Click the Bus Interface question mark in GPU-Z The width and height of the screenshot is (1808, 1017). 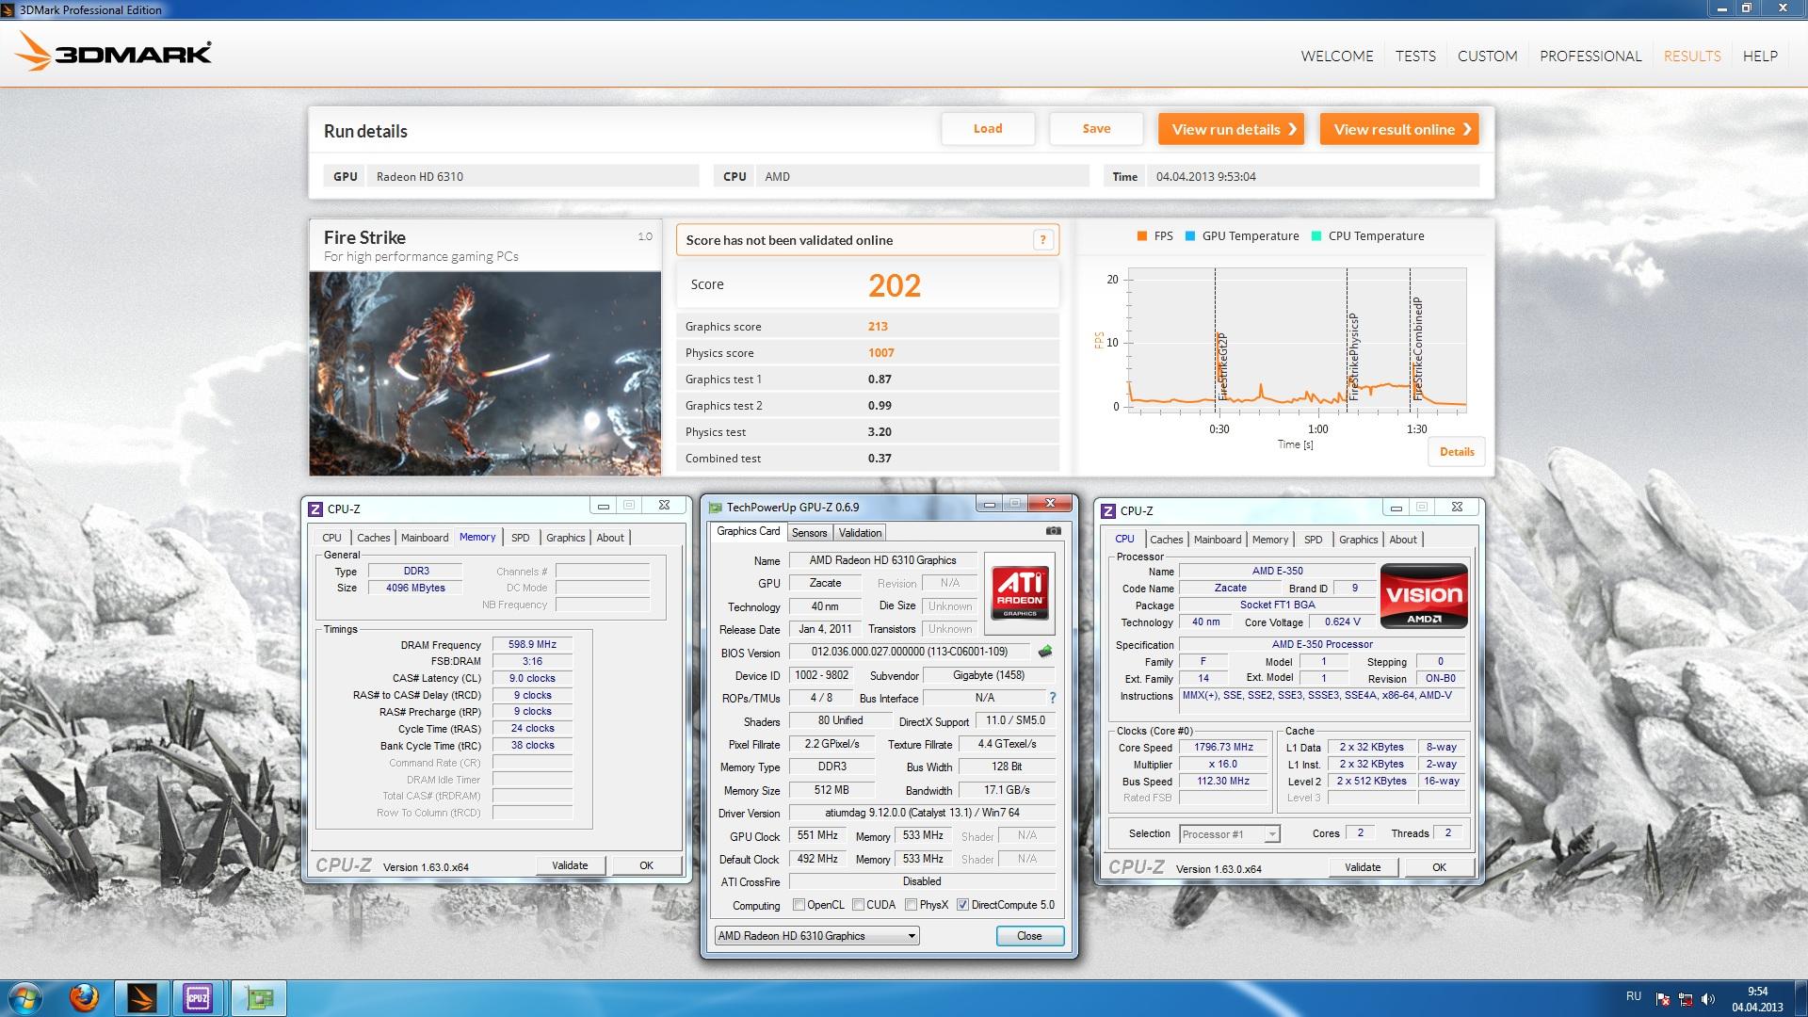(x=1052, y=698)
